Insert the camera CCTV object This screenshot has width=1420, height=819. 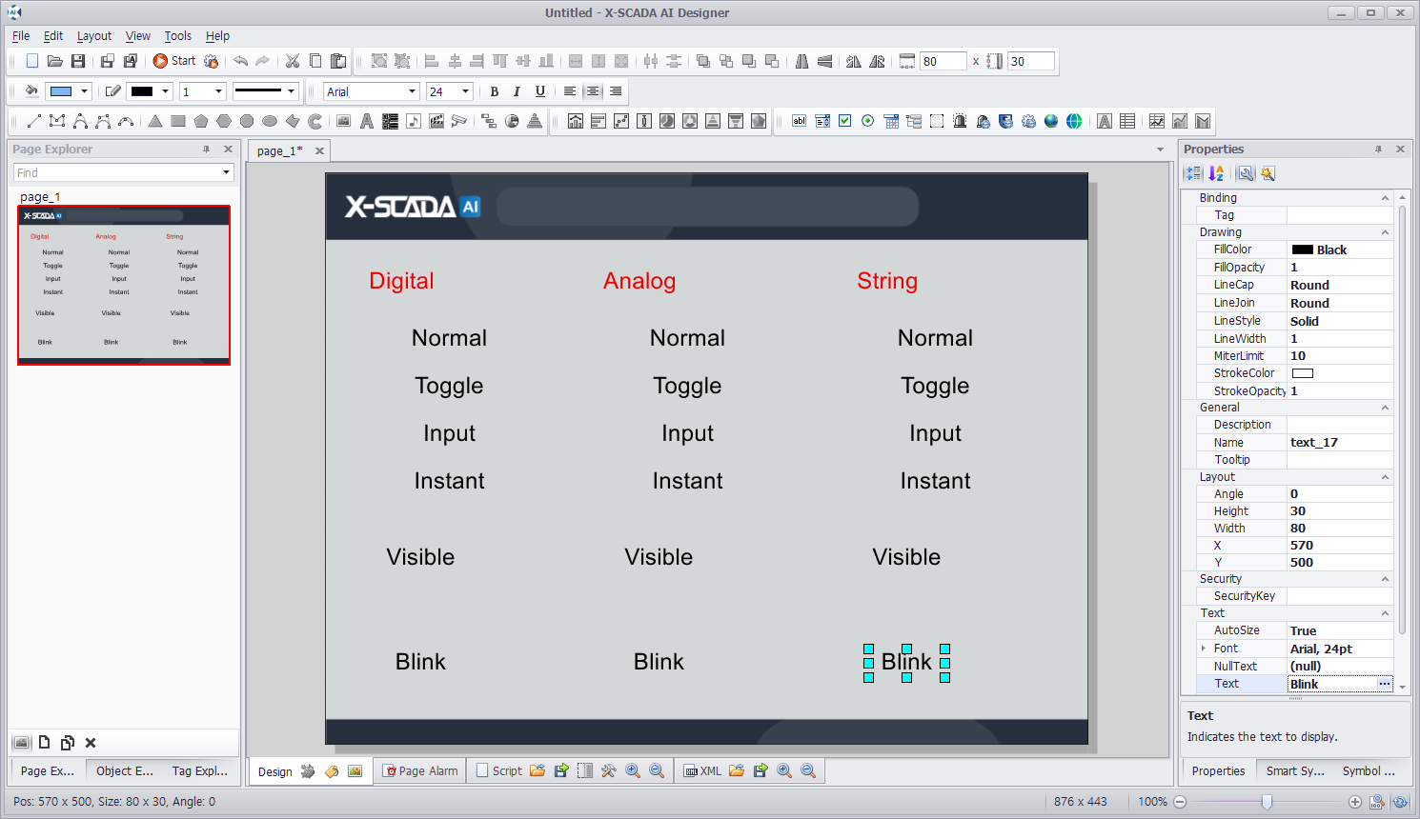click(459, 121)
